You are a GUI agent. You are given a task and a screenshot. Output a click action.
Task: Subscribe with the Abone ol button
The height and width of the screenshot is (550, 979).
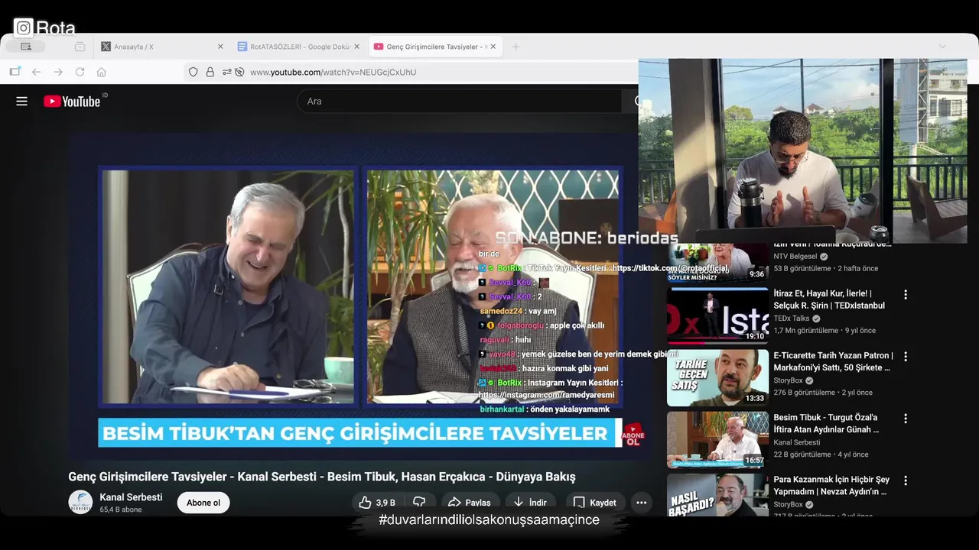coord(203,503)
